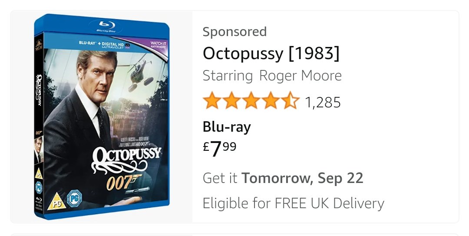Click the Roger Moore starring link

point(300,76)
